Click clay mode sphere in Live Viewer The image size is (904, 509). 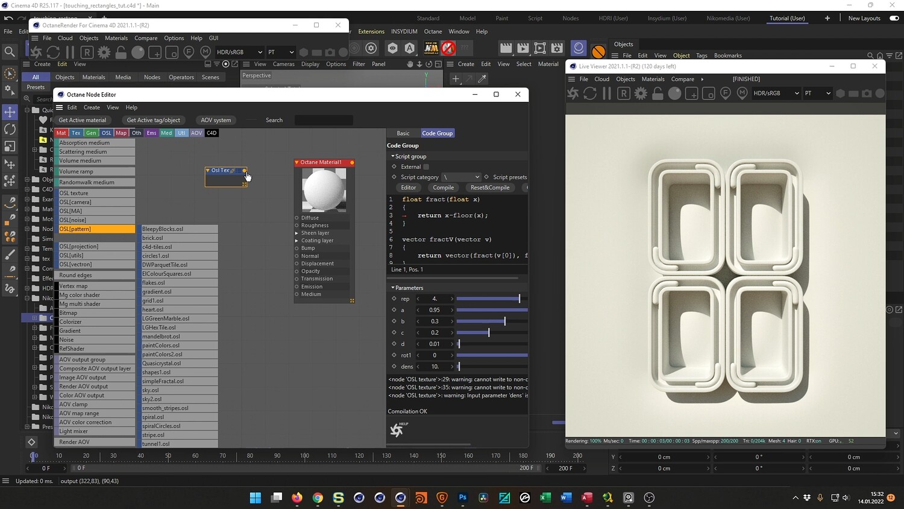coord(675,93)
